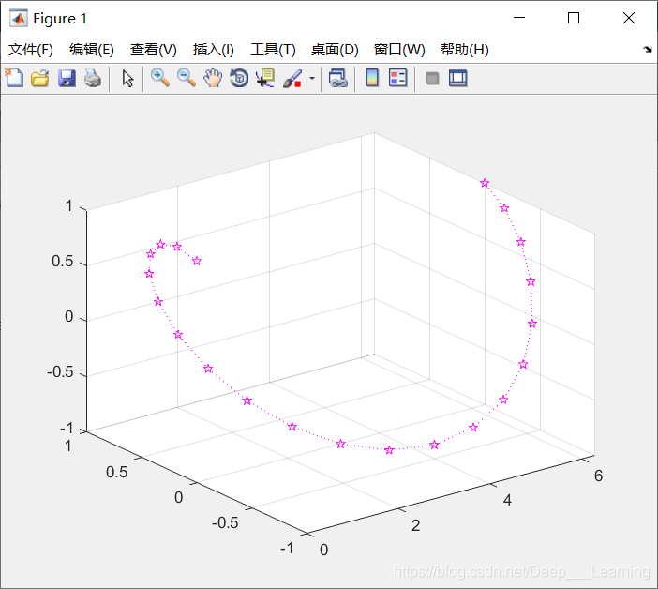Viewport: 658px width, 589px height.
Task: Open the 文件(F) menu
Action: 31,50
